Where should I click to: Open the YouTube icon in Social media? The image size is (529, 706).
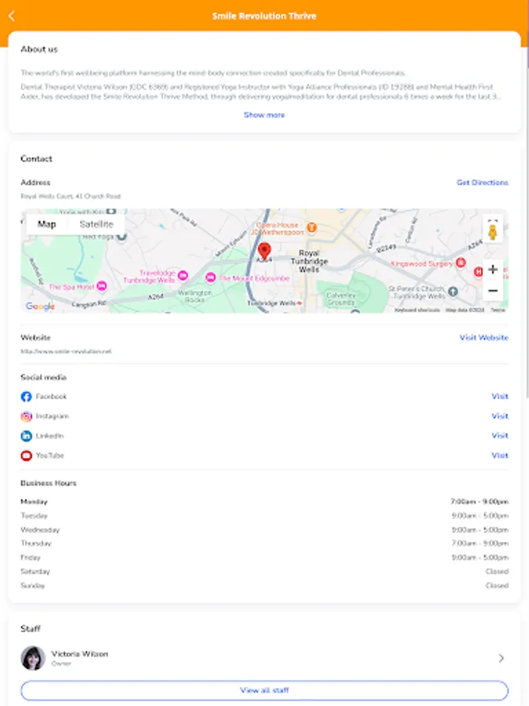click(26, 456)
